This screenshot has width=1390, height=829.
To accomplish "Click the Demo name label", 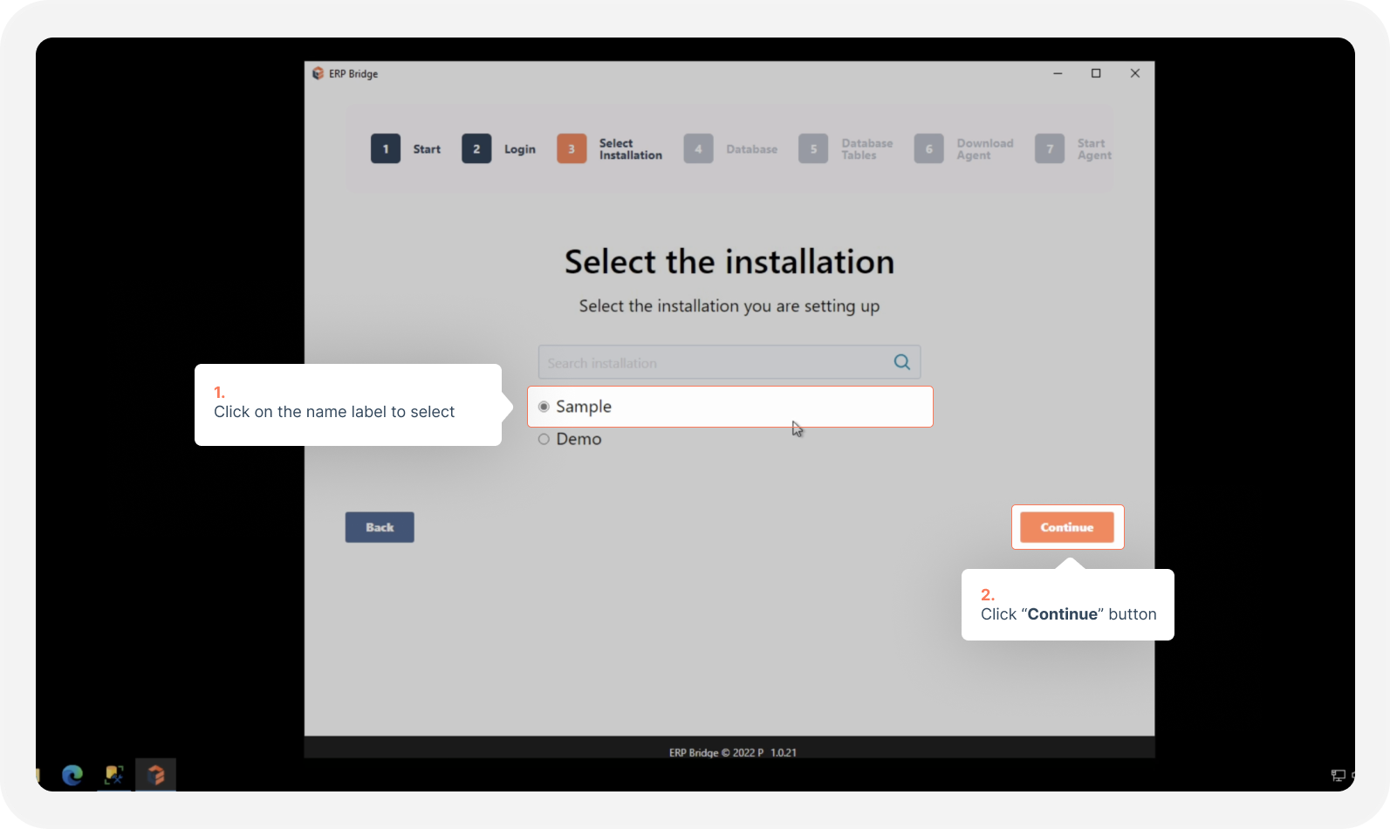I will pyautogui.click(x=579, y=439).
